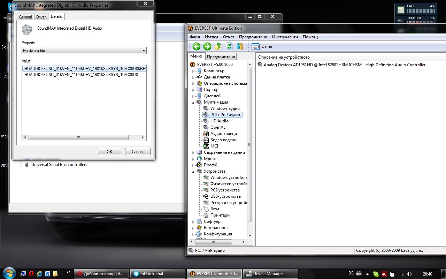Expand the Мрежа node arrow

[x=193, y=159]
